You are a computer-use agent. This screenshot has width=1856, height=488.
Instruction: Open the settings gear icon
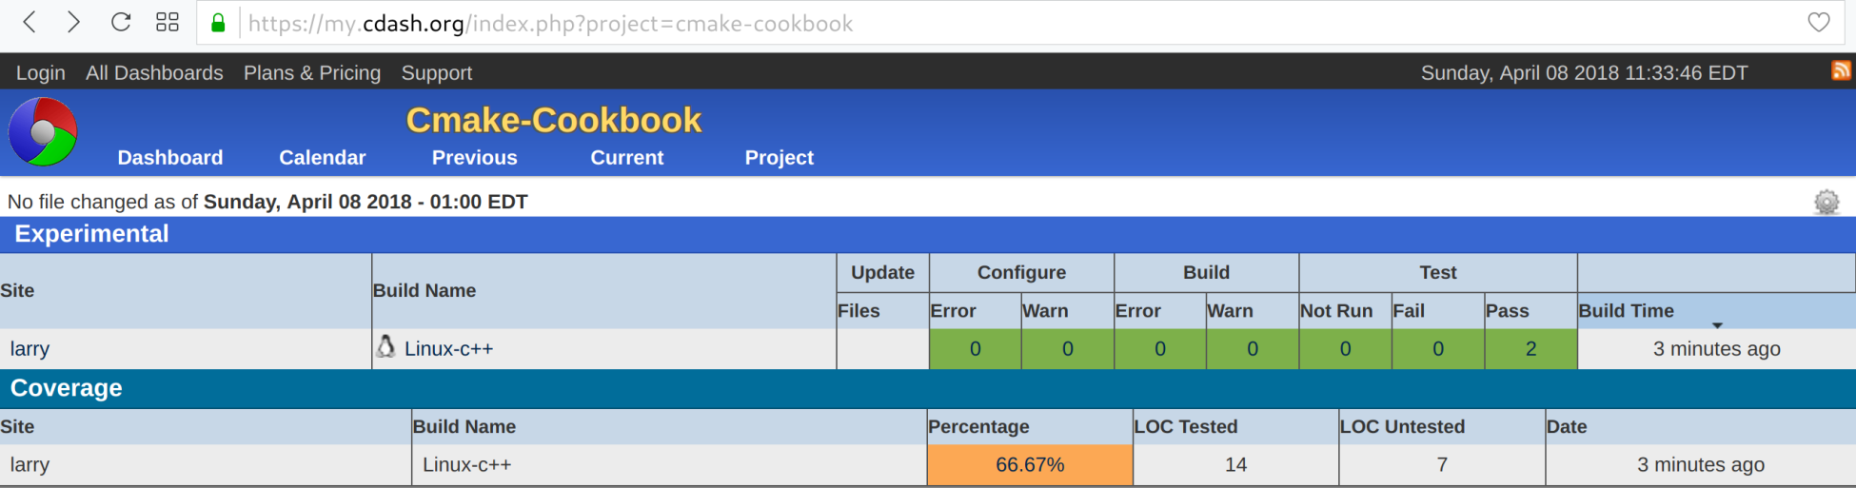(1826, 202)
